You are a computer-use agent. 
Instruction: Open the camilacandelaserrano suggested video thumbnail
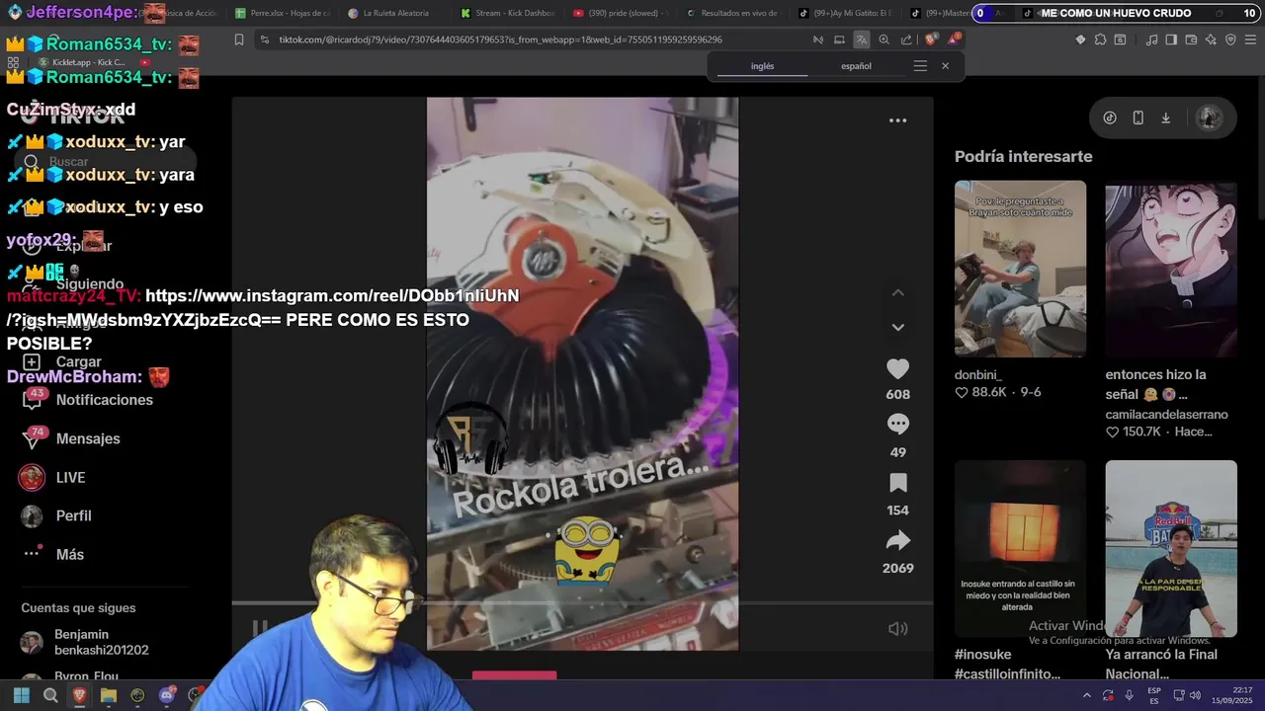point(1170,268)
